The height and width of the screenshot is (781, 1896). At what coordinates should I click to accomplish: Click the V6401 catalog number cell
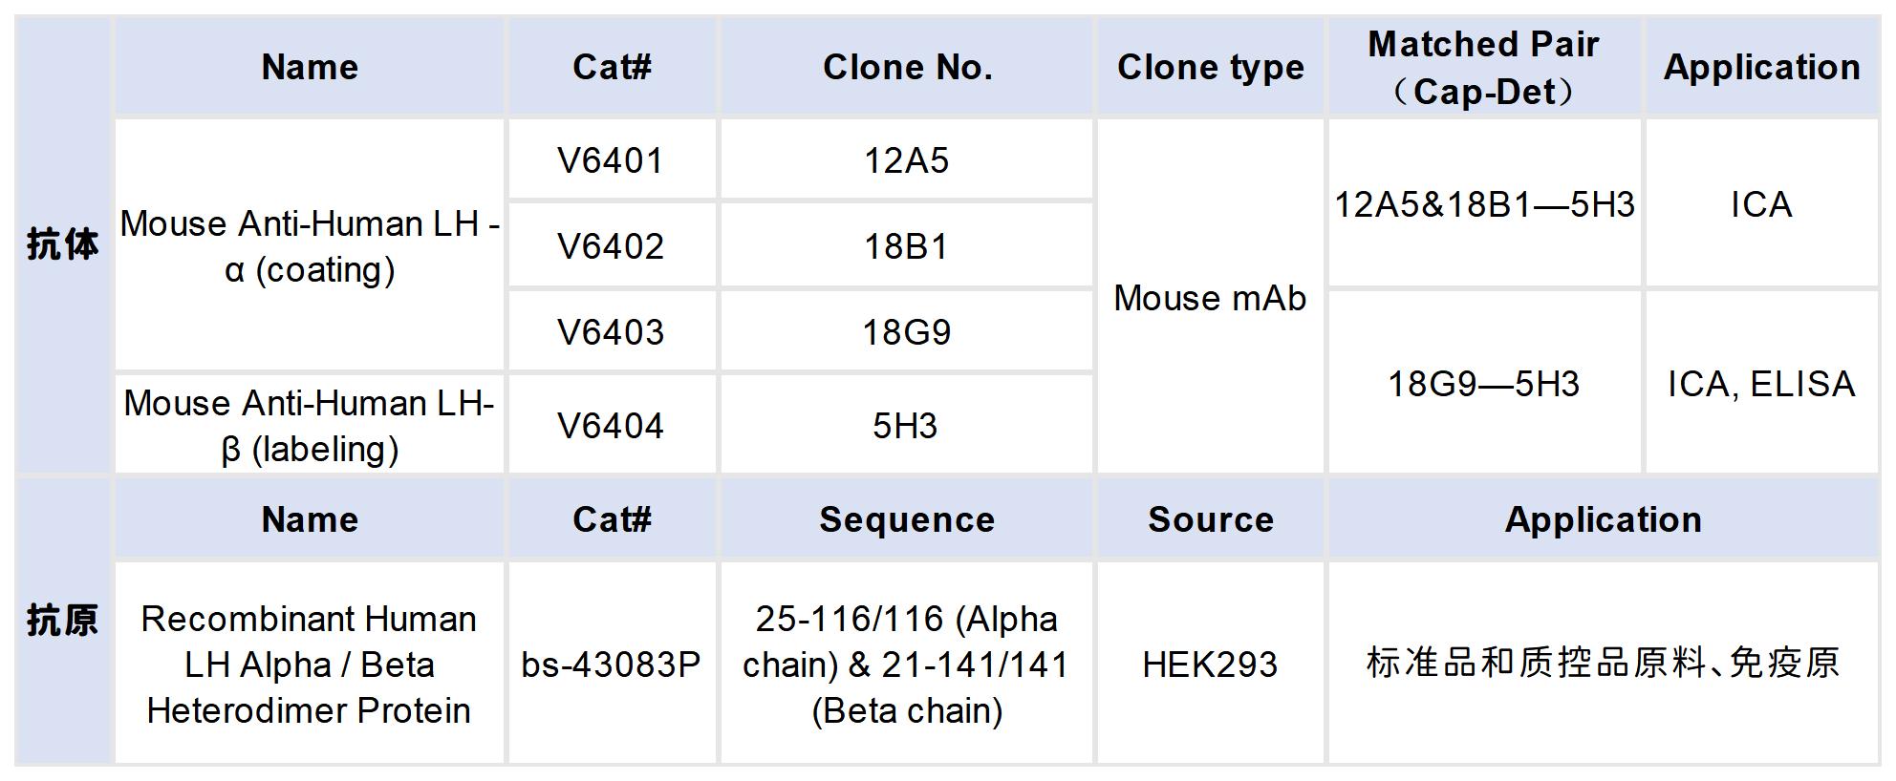(611, 160)
